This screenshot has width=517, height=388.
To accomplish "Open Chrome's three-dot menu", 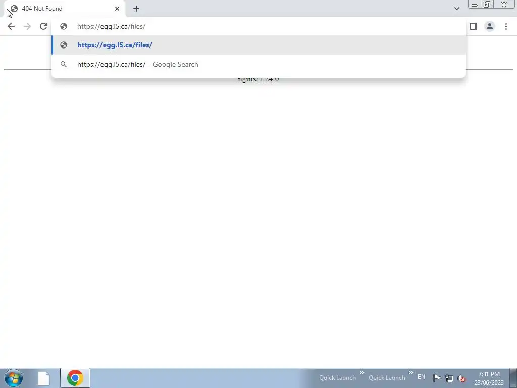I will 506,26.
